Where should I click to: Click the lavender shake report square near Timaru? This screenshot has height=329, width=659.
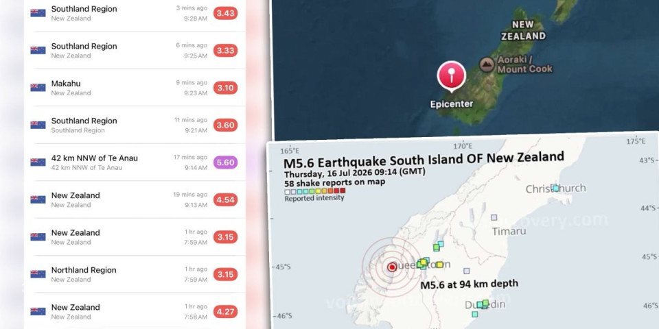coord(494,217)
